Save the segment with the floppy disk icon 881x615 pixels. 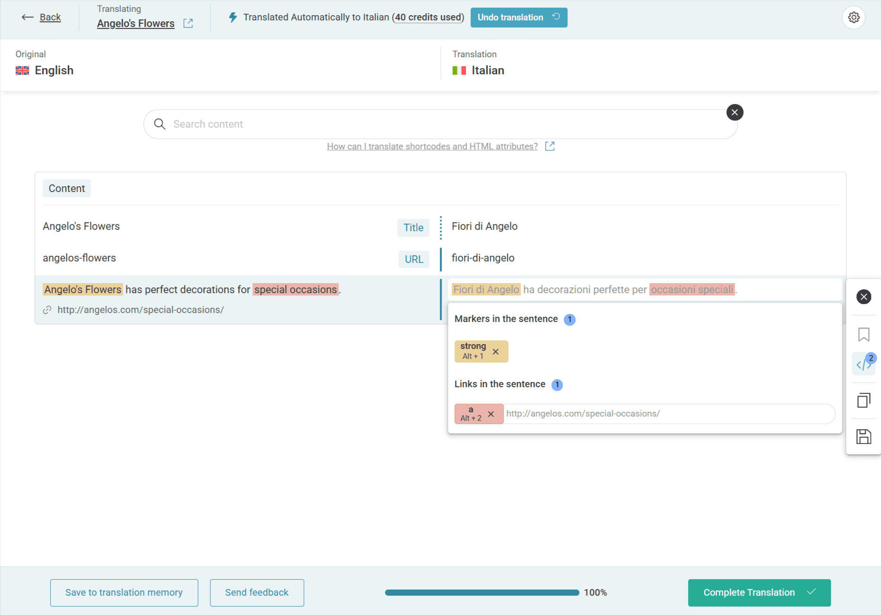tap(864, 436)
